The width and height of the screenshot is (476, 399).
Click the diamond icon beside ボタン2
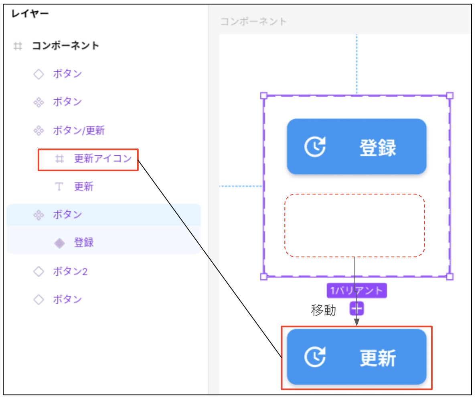(38, 271)
